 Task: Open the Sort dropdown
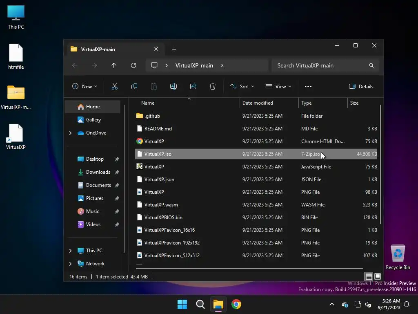coord(242,87)
